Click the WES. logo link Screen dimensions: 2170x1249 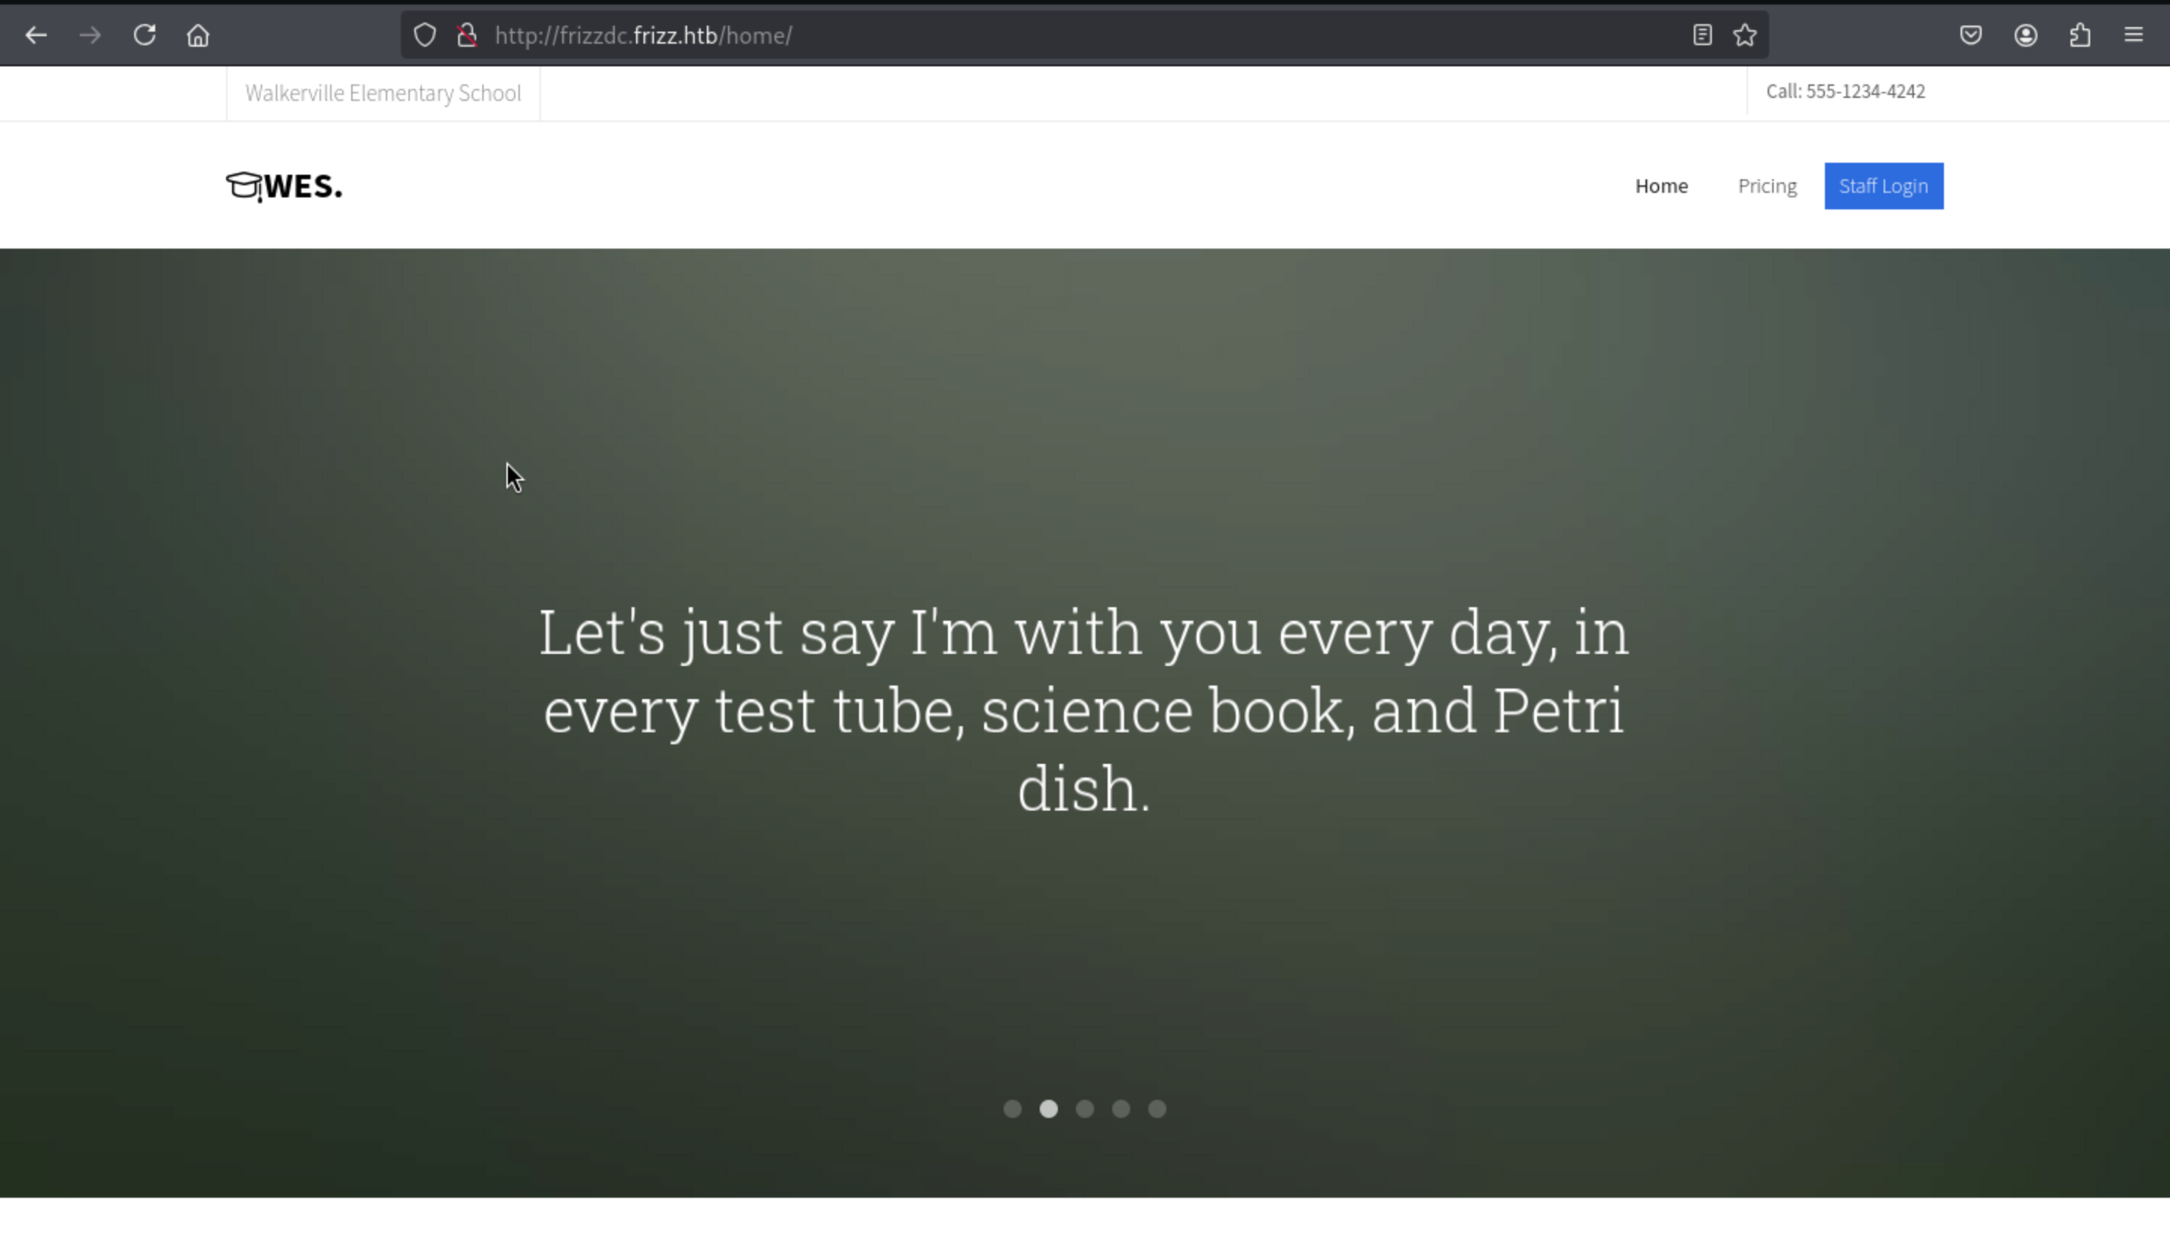[x=284, y=186]
